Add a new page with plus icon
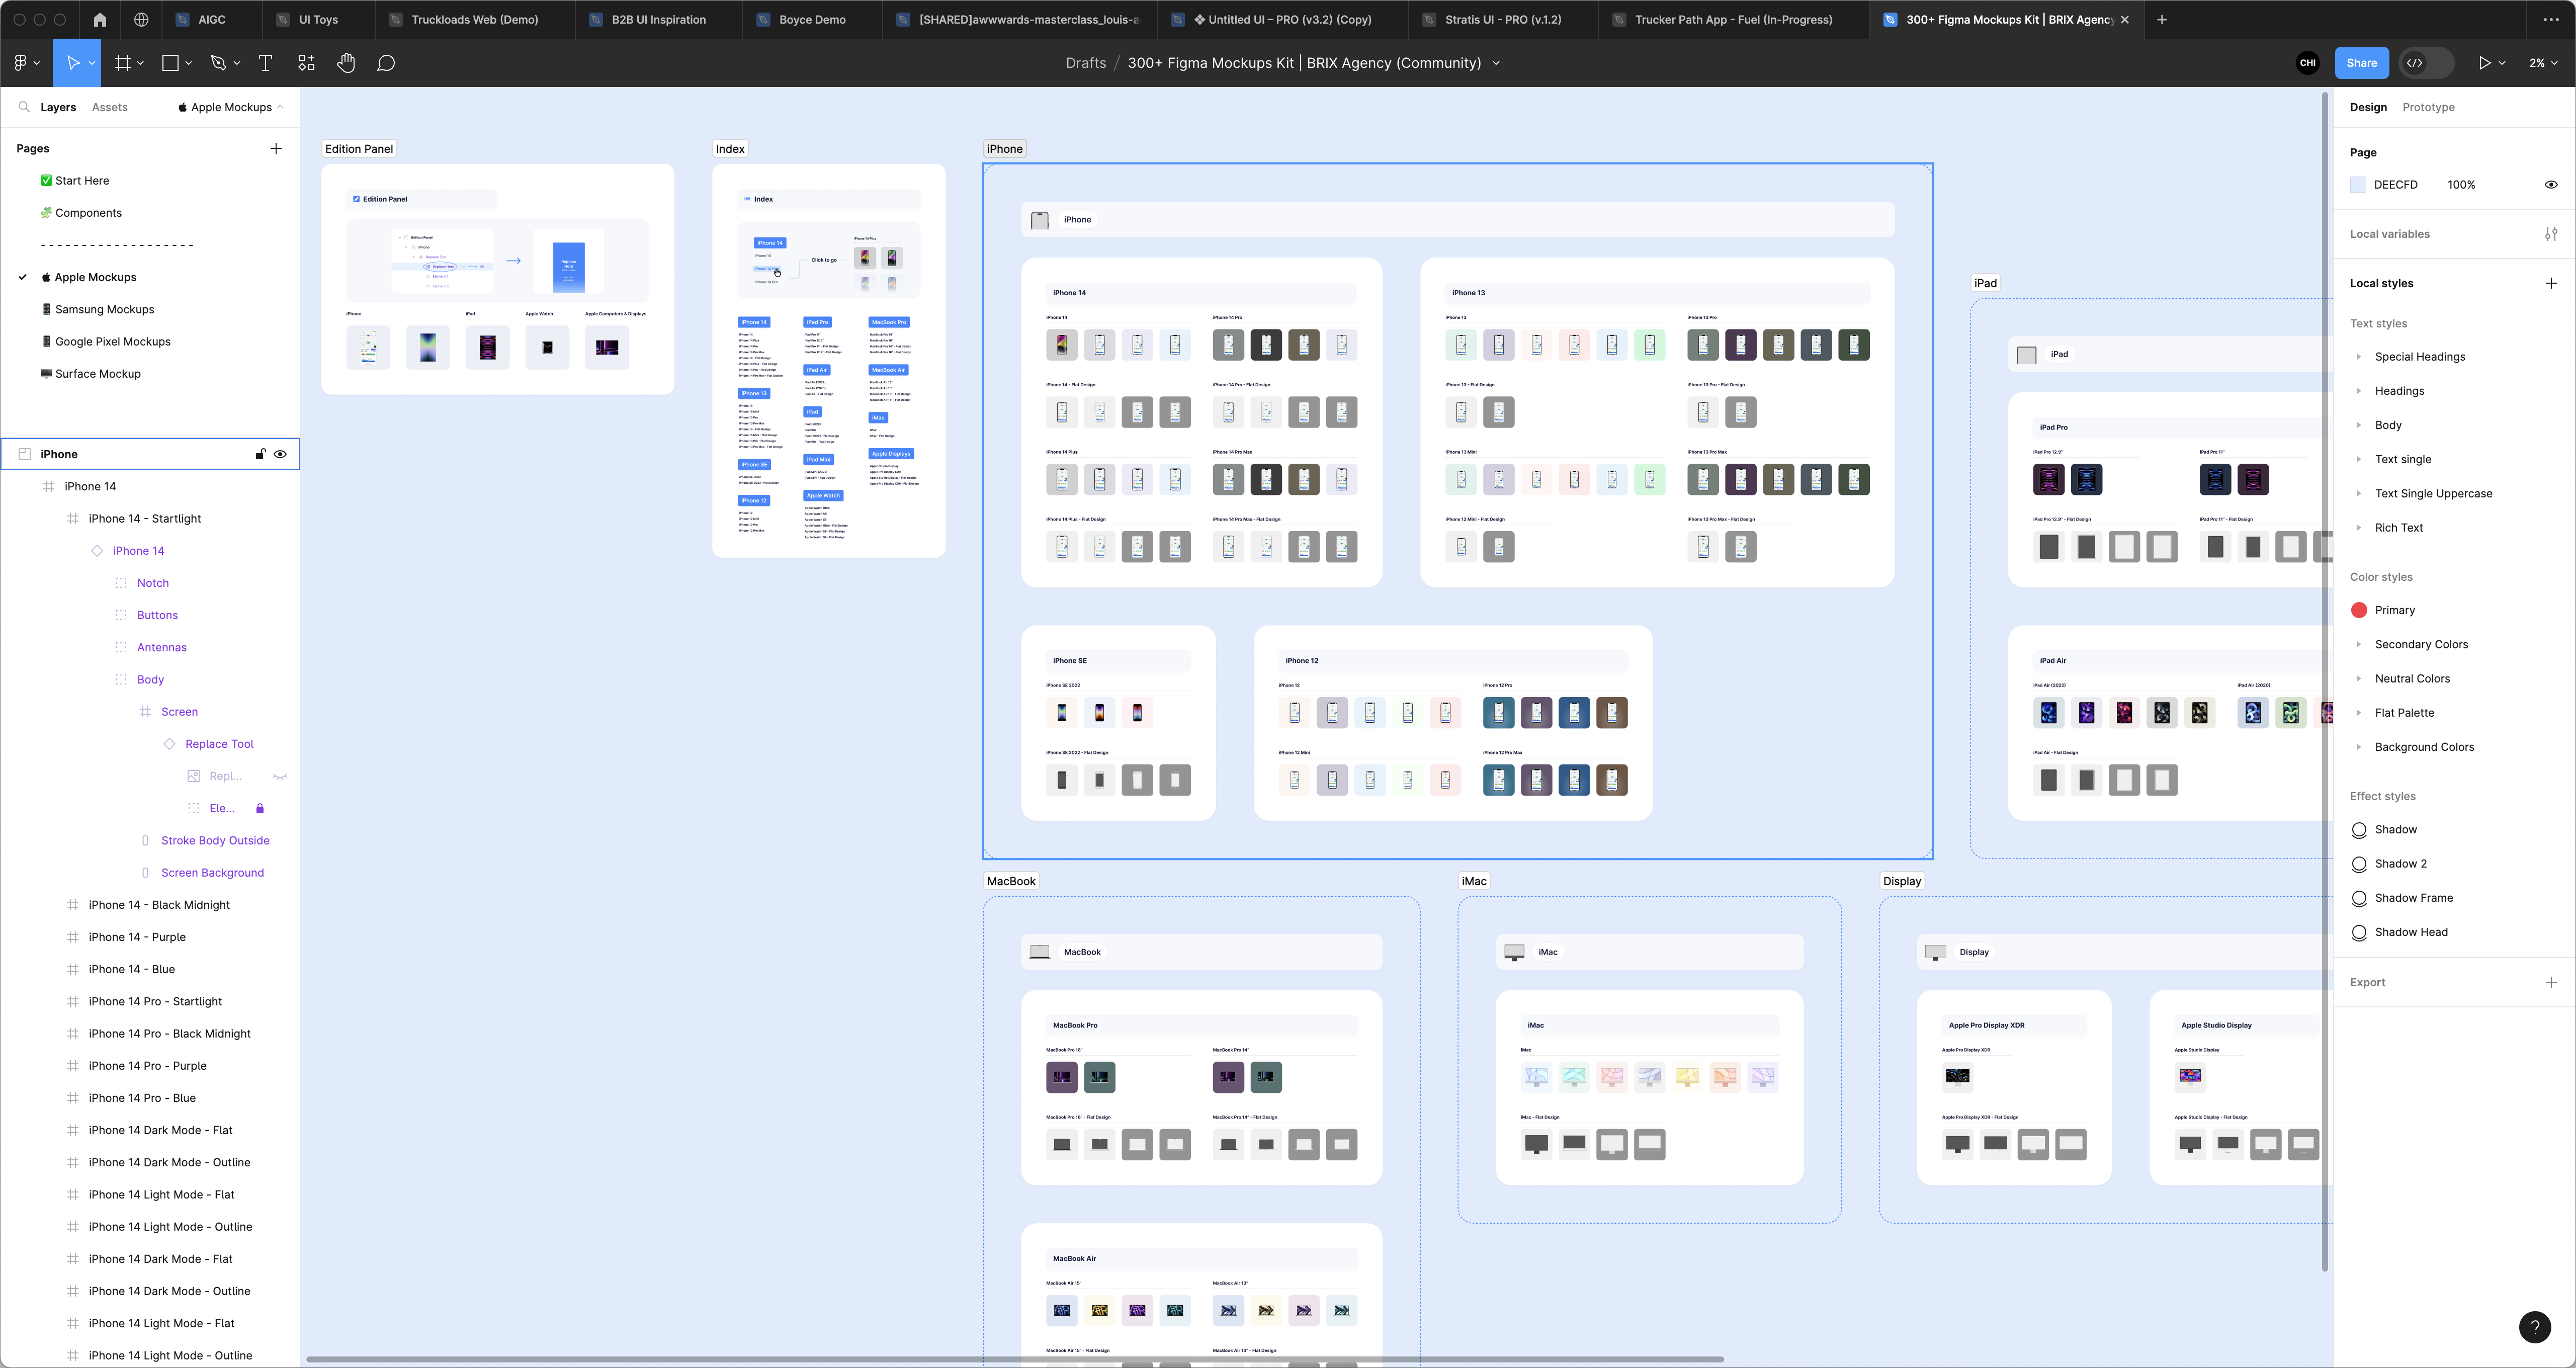Screen dimensions: 2576x1368 [276, 148]
